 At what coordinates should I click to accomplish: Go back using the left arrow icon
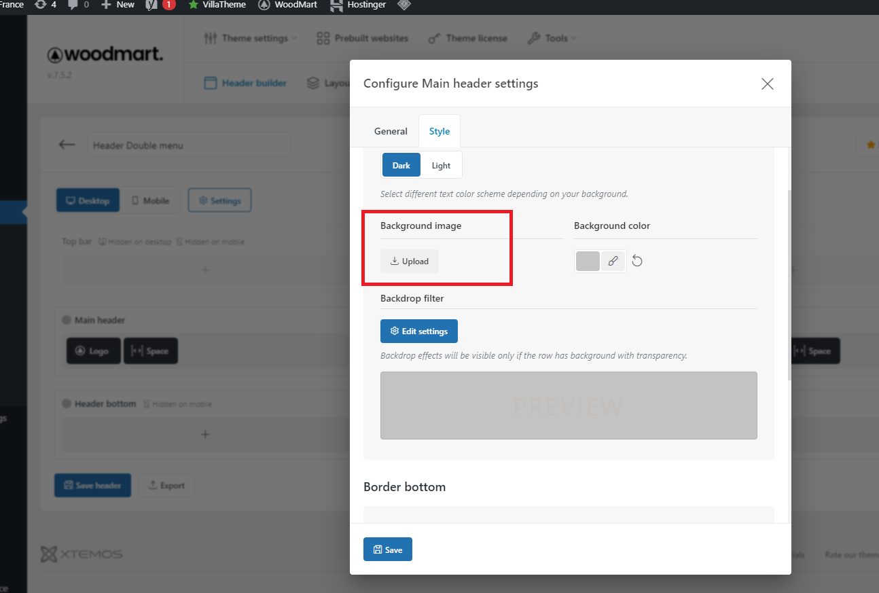tap(67, 145)
